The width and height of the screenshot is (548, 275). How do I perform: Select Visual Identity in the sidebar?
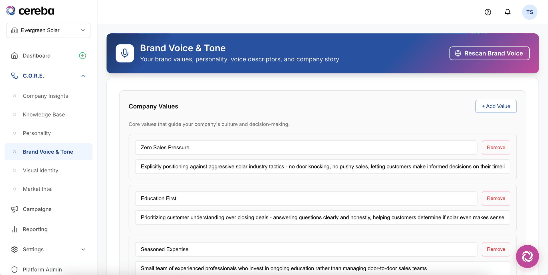click(x=40, y=170)
